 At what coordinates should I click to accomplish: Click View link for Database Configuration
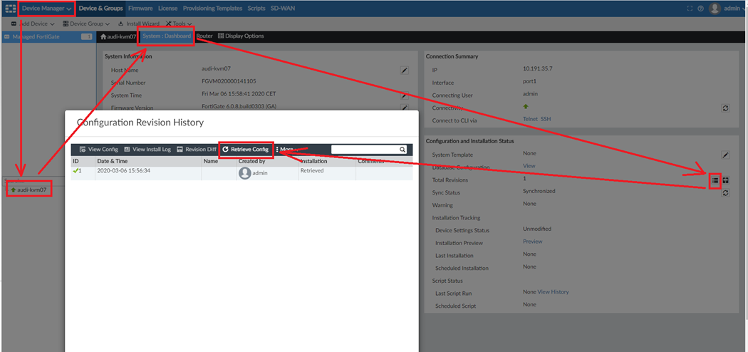click(529, 166)
